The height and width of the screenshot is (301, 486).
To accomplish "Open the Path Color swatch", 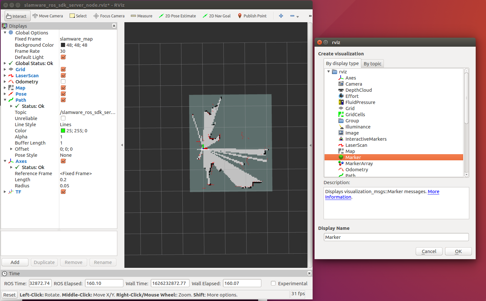I will tap(63, 130).
